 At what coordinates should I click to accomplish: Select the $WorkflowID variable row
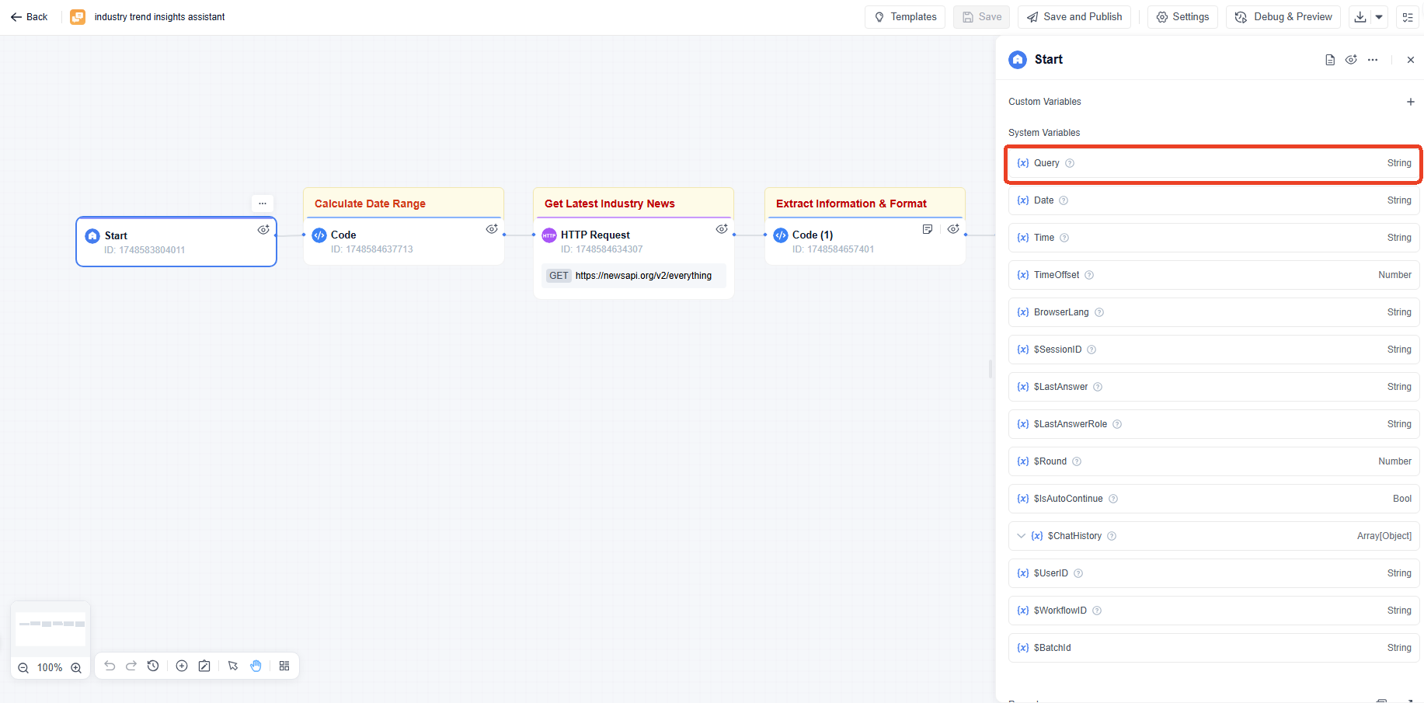point(1213,611)
